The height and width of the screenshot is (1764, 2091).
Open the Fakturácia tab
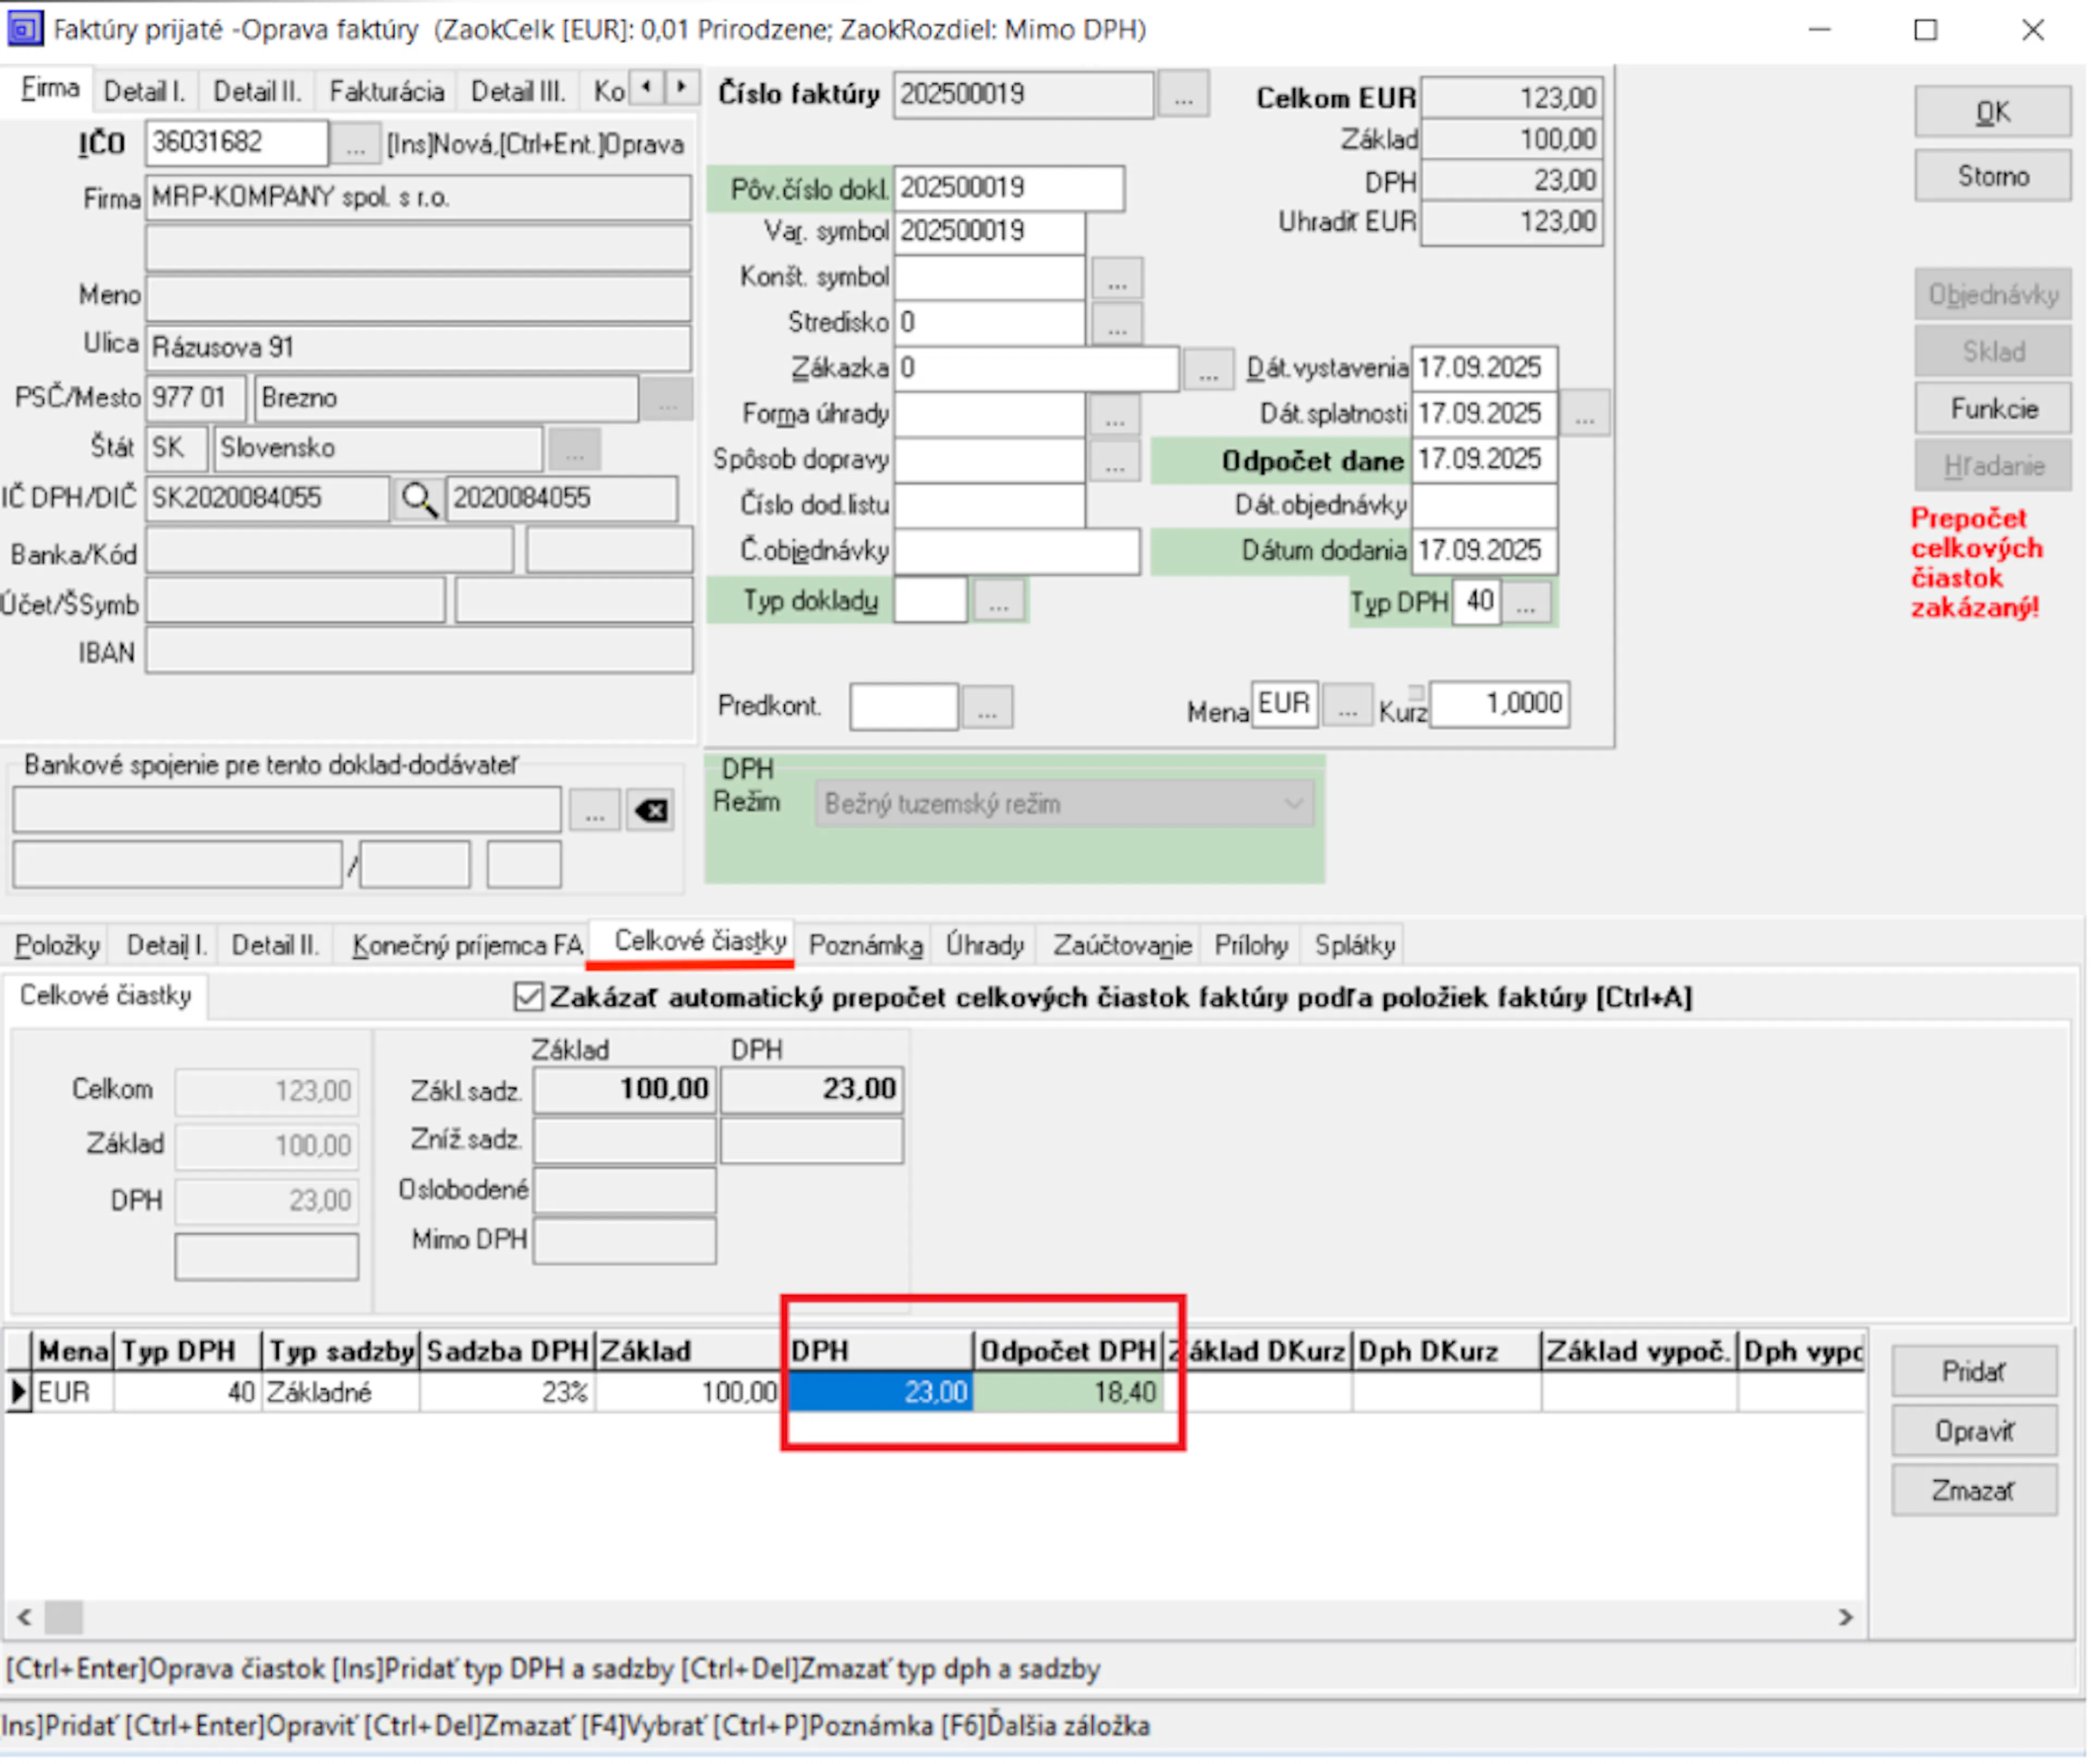tap(387, 92)
